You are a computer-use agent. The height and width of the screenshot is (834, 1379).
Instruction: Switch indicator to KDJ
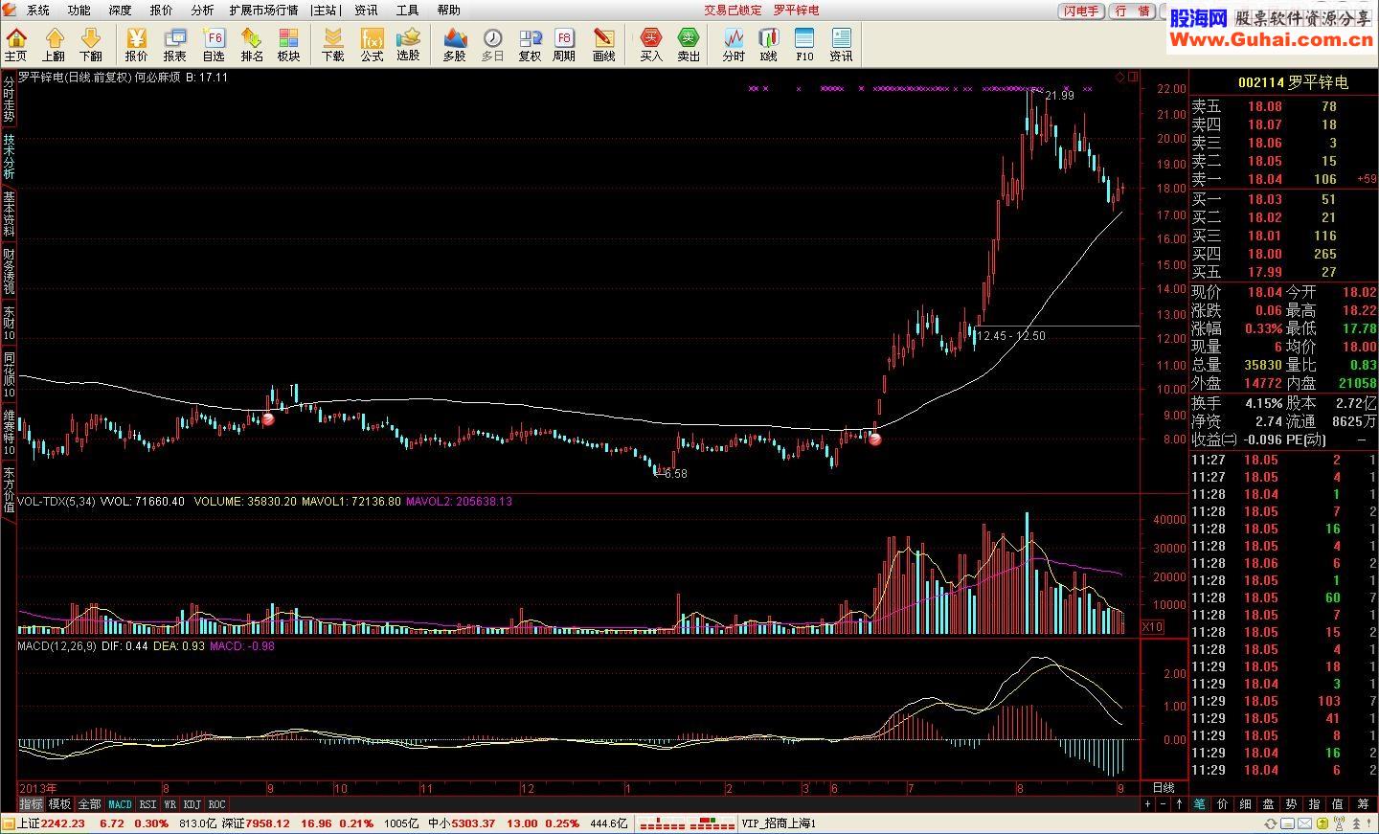(x=192, y=804)
